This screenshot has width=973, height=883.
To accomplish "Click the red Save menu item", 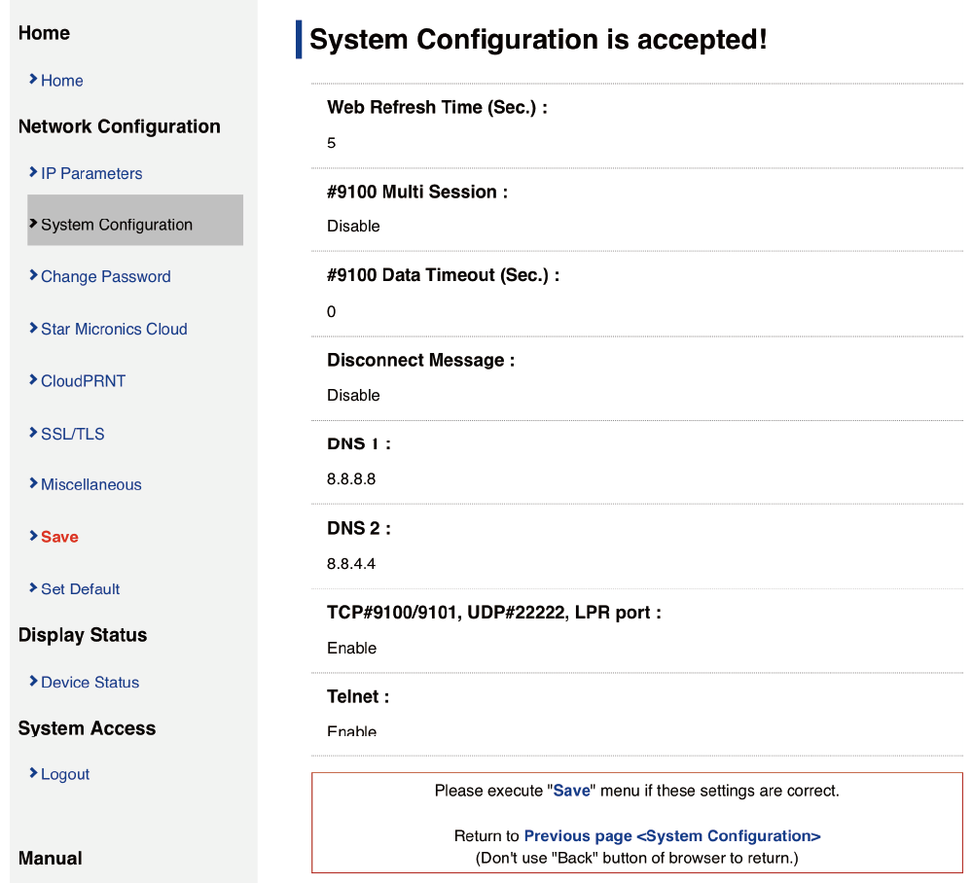I will coord(59,537).
